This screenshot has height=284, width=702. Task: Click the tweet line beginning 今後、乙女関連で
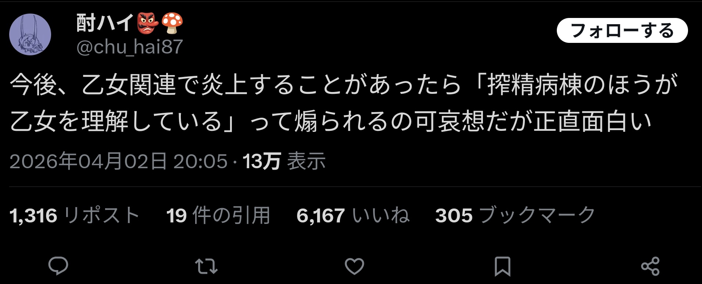pos(344,85)
